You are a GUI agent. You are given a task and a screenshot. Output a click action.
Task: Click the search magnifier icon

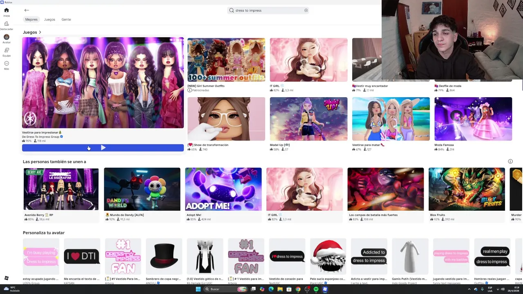coord(232,10)
